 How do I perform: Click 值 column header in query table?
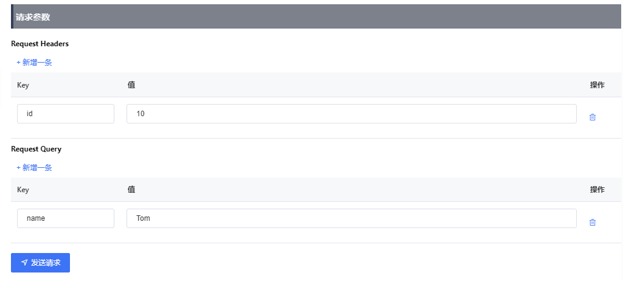131,190
